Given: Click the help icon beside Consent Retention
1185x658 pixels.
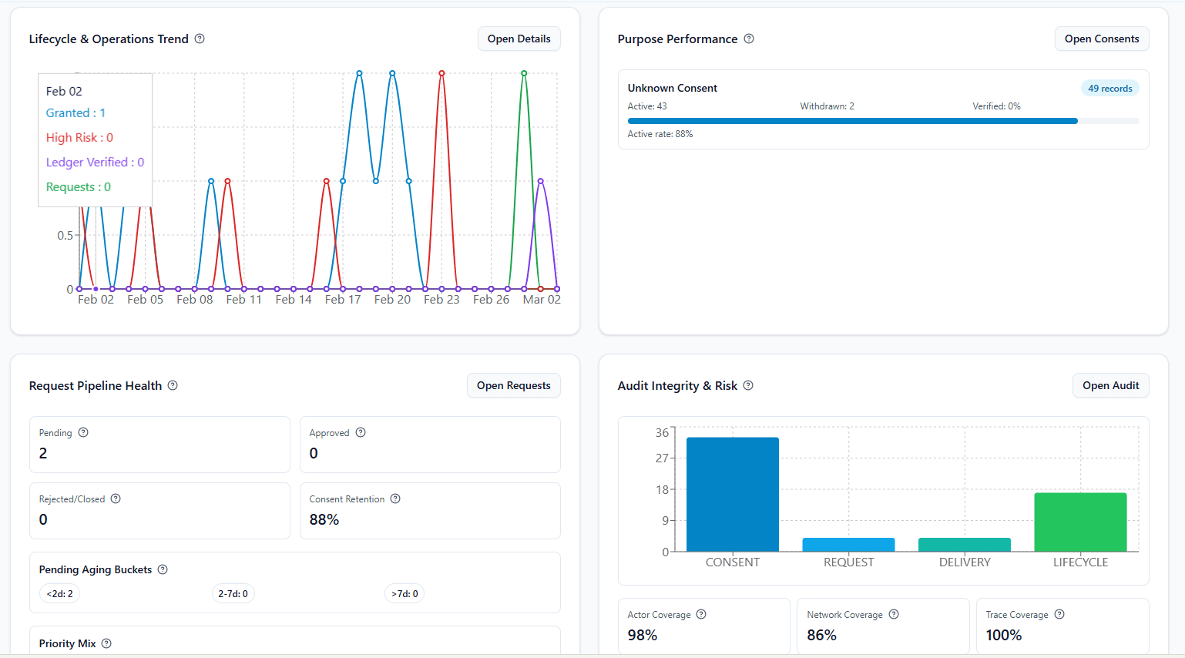Looking at the screenshot, I should tap(395, 499).
